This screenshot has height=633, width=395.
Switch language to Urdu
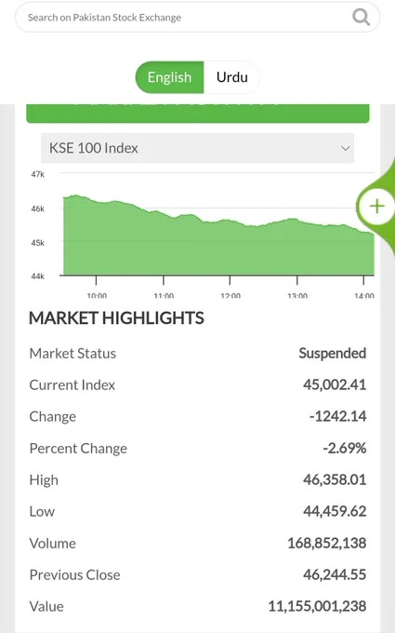pyautogui.click(x=231, y=77)
